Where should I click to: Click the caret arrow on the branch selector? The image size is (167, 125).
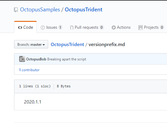point(44,45)
